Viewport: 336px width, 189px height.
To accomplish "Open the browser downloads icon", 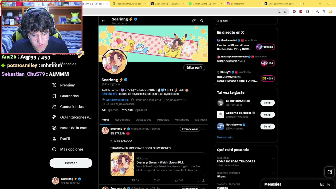I will click(x=317, y=12).
